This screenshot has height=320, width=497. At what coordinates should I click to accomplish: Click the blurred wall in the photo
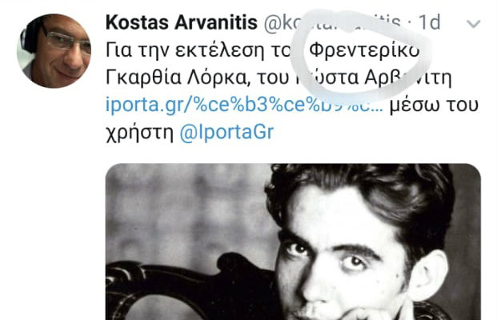[187, 209]
